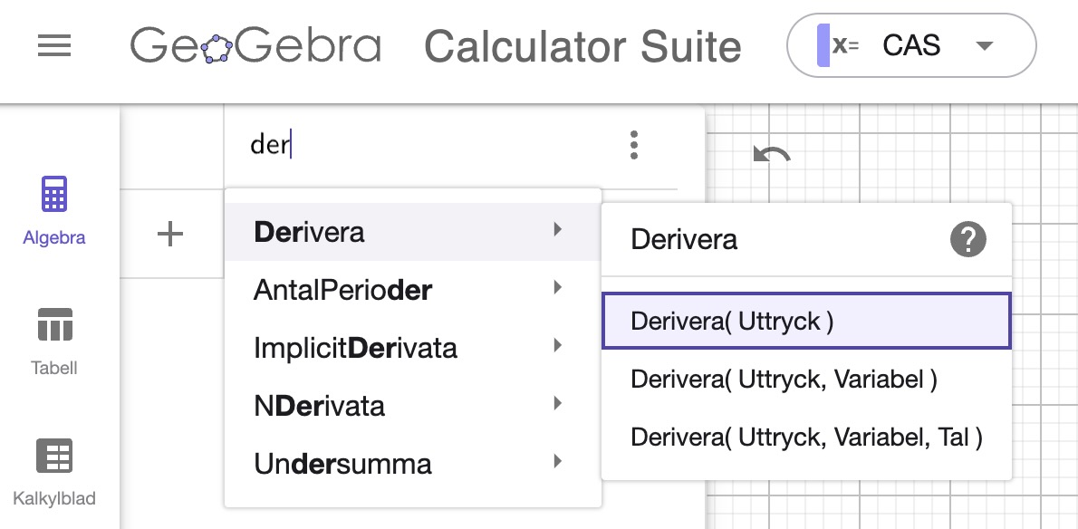This screenshot has width=1078, height=529.
Task: Open the three-dot row options menu
Action: 634,145
